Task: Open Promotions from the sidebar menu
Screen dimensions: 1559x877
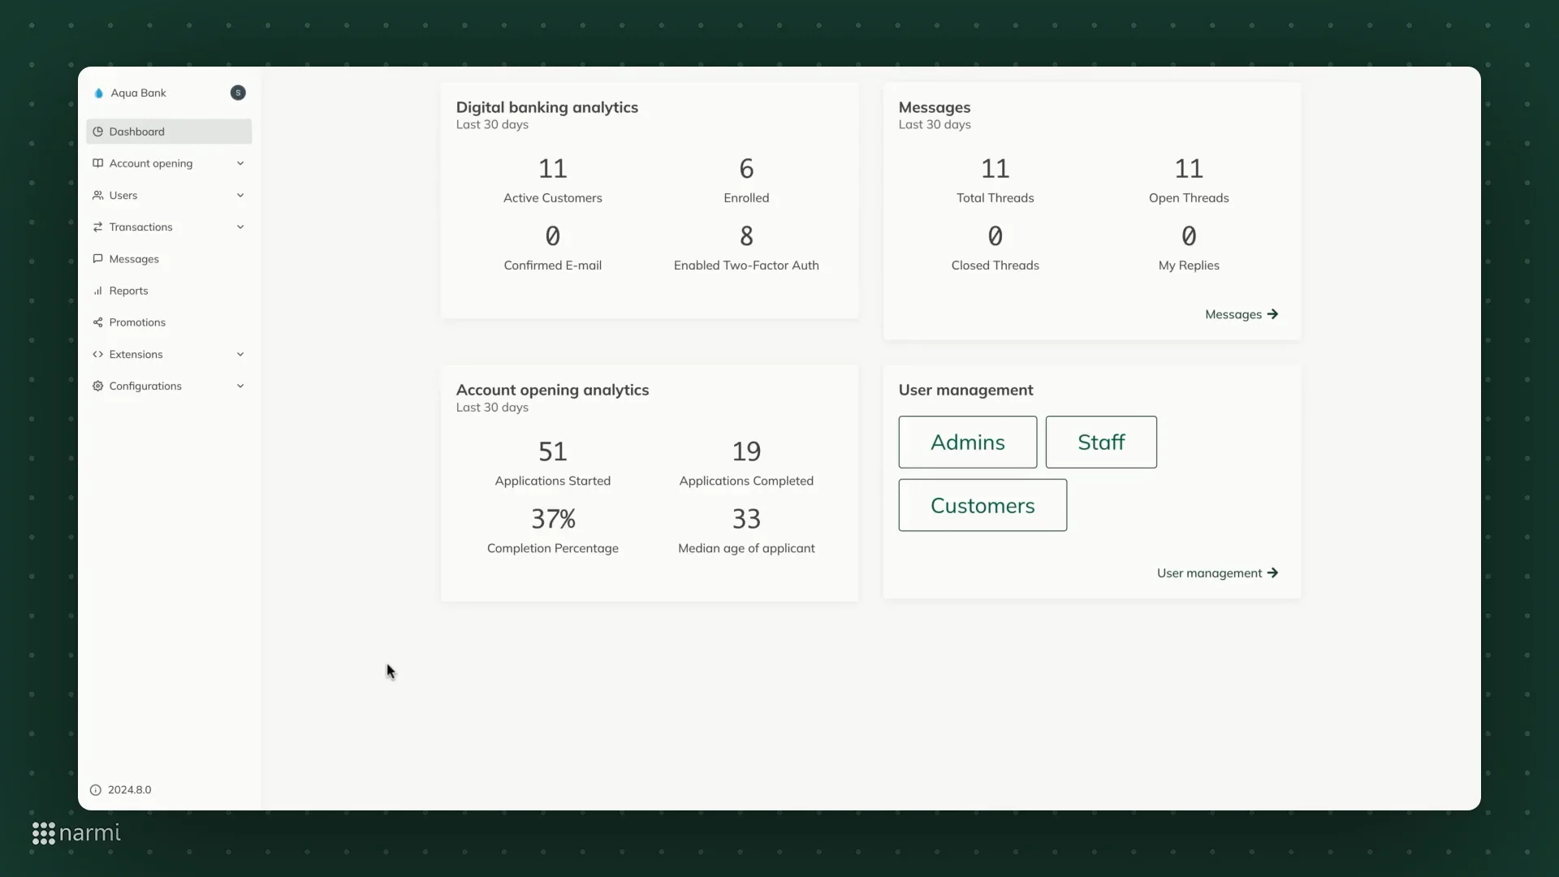Action: click(x=137, y=322)
